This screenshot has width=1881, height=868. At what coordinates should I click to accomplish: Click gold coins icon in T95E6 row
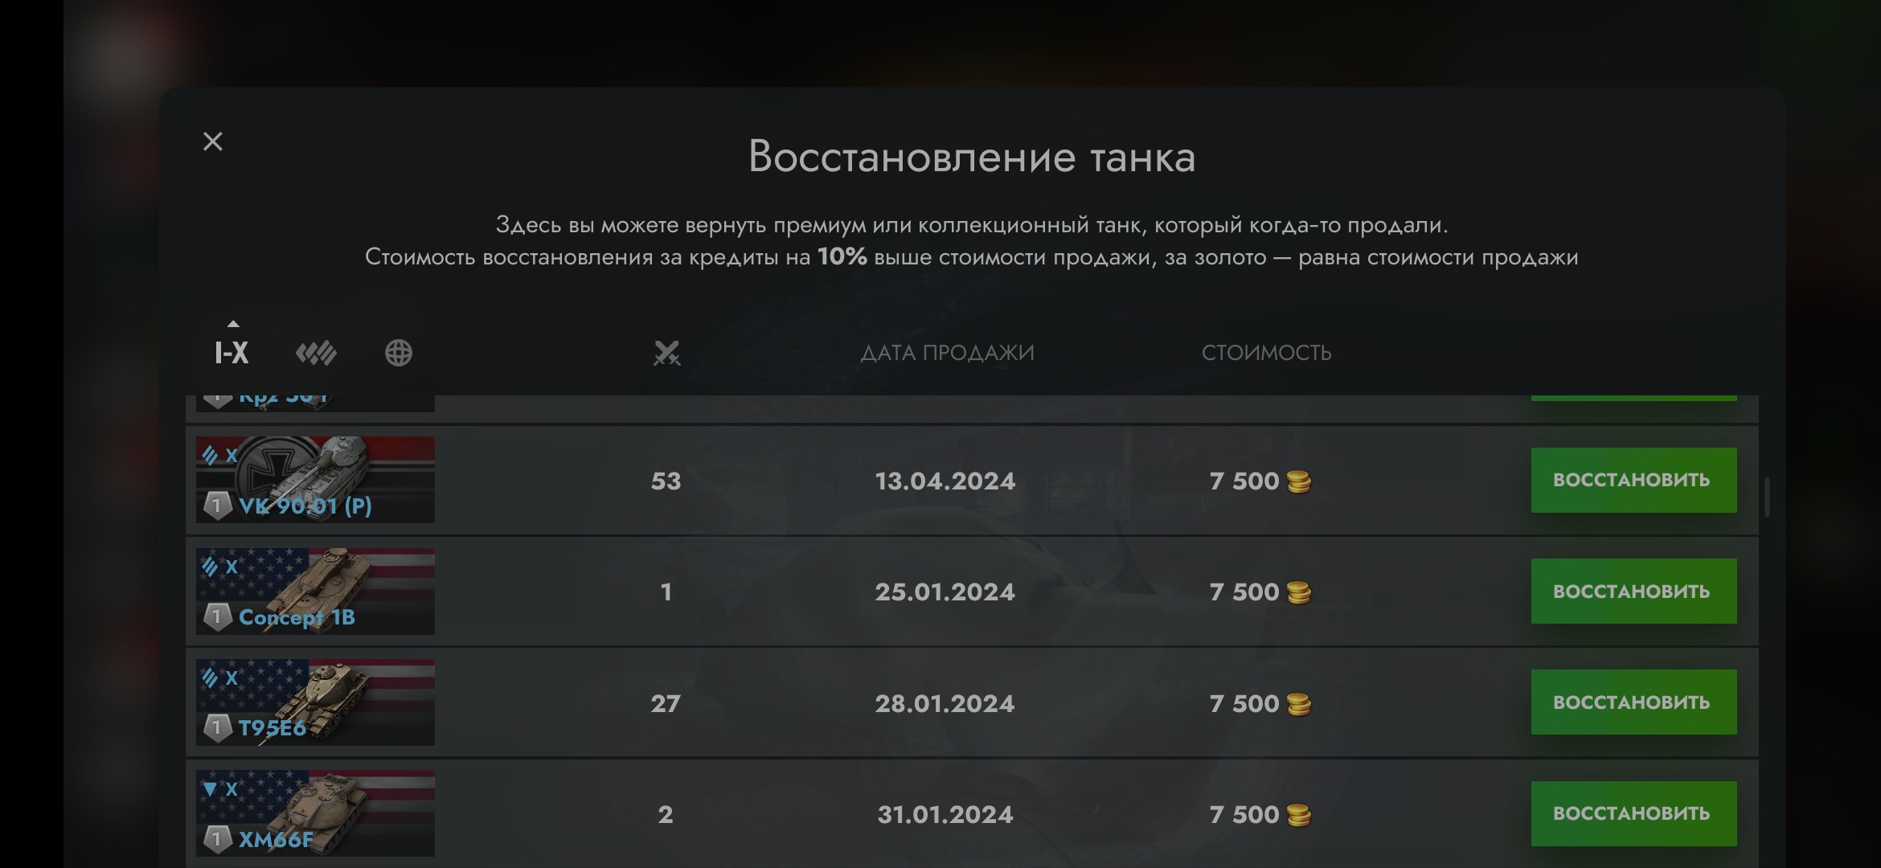click(1299, 704)
